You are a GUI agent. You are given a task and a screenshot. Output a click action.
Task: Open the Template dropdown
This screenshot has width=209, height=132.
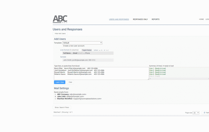82,43
